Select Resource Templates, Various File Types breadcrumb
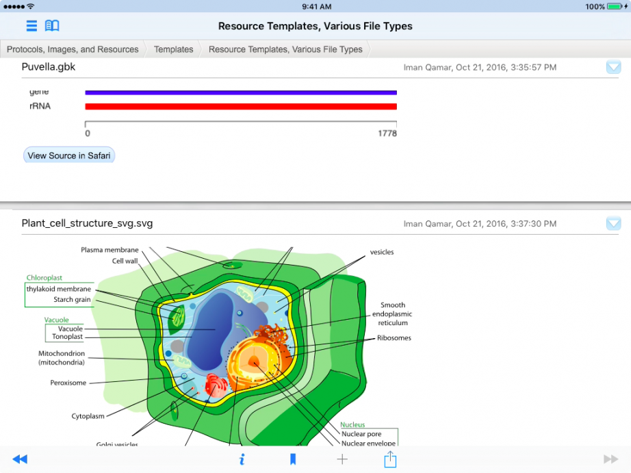The image size is (631, 473). [x=285, y=49]
